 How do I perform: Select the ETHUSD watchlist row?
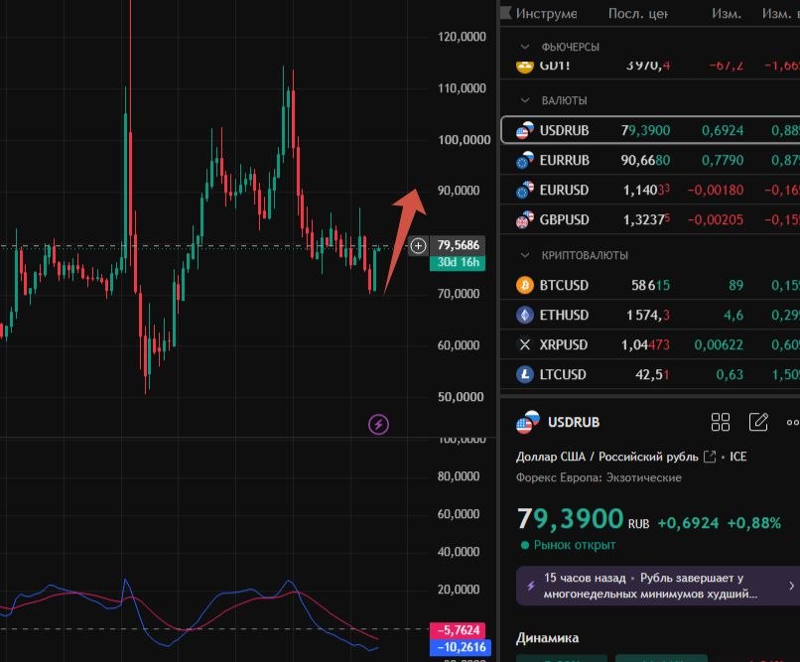click(x=650, y=315)
